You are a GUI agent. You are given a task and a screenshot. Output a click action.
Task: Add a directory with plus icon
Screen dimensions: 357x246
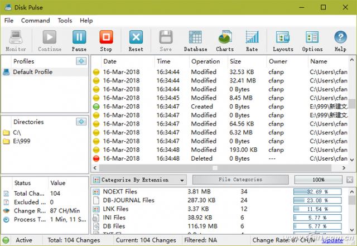(81, 122)
